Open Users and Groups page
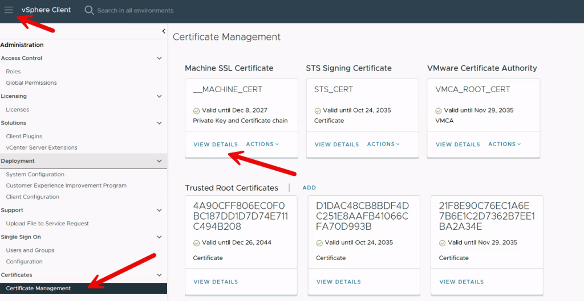This screenshot has height=301, width=584. 30,250
